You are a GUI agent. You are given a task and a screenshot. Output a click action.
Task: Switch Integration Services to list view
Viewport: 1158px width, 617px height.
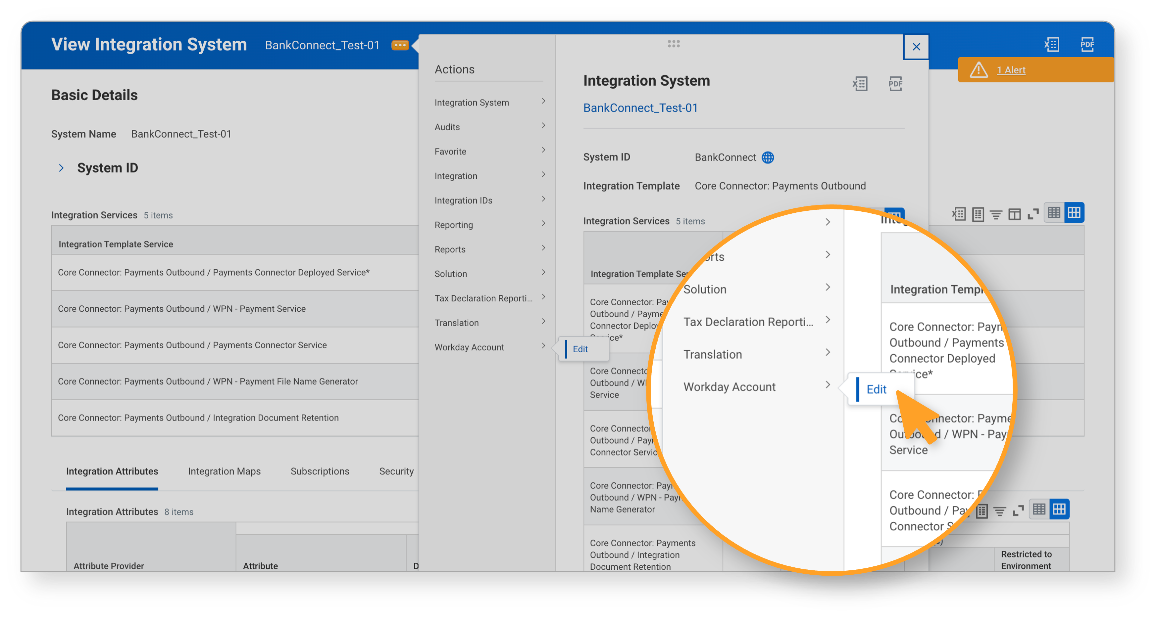(1054, 212)
